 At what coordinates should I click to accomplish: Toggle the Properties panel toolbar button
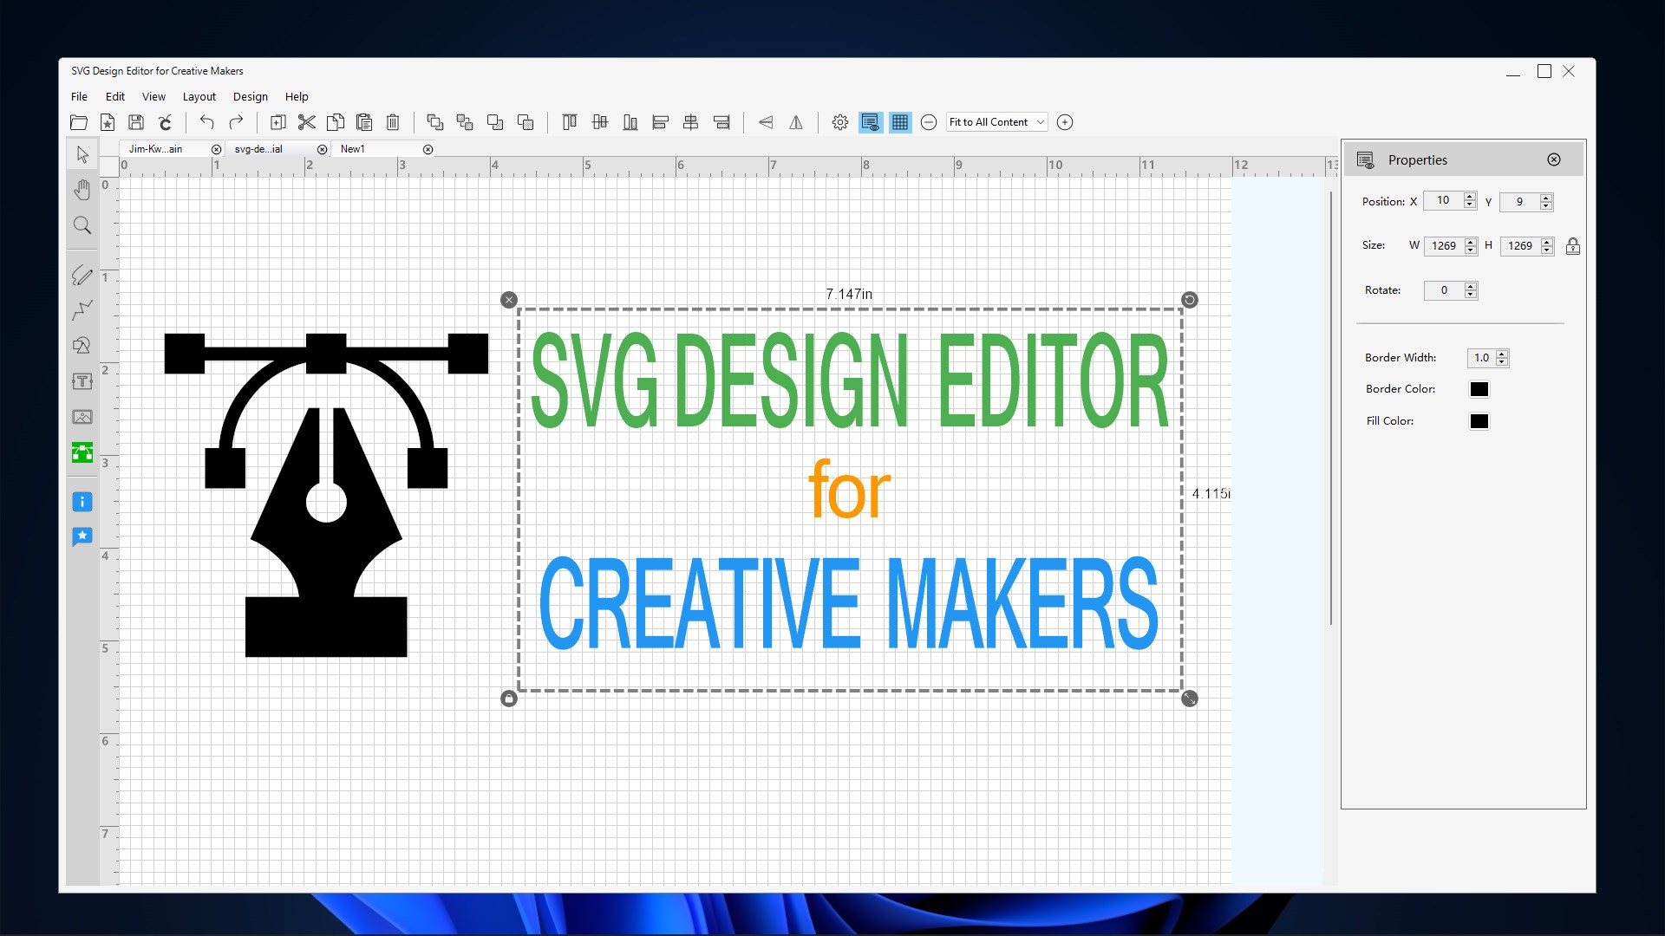coord(870,122)
